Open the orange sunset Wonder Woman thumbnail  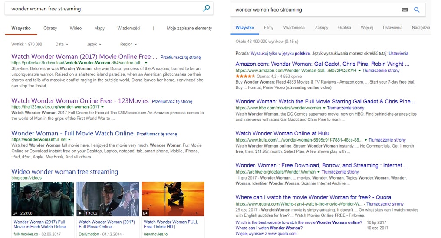point(173,199)
